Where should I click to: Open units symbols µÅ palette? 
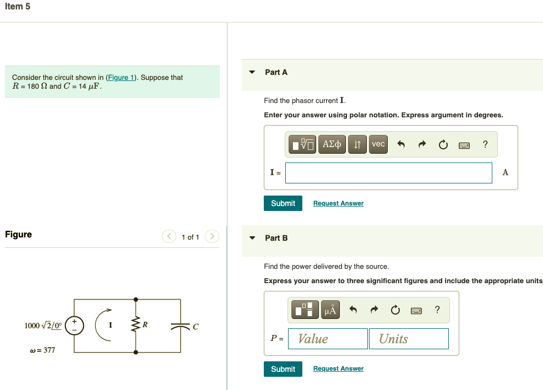[330, 310]
